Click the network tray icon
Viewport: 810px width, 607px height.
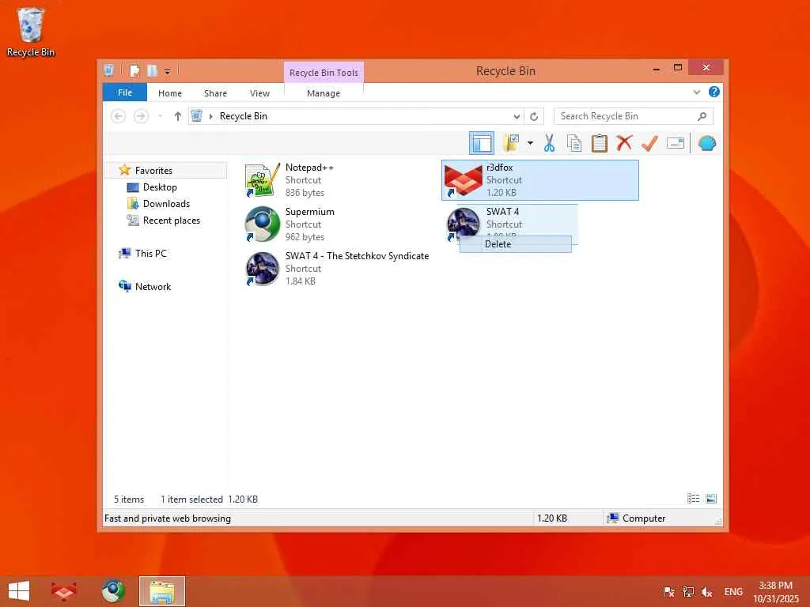[687, 591]
